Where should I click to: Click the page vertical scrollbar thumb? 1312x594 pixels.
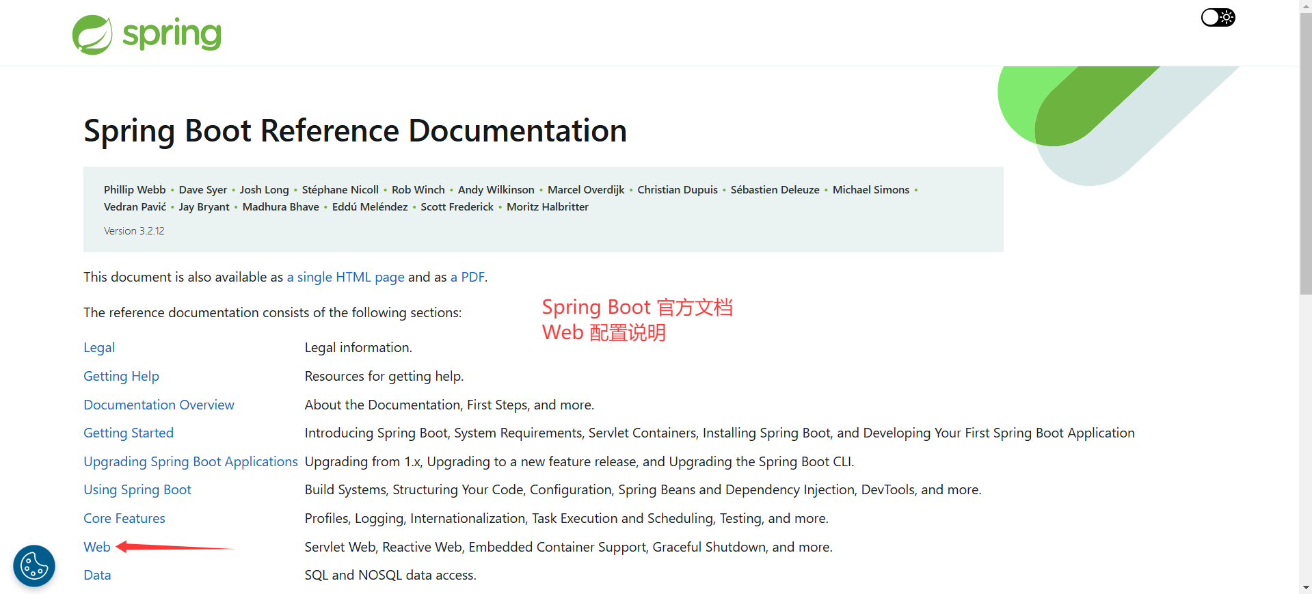(x=1306, y=154)
